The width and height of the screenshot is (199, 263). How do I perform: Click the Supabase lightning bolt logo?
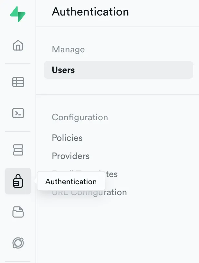(x=18, y=15)
